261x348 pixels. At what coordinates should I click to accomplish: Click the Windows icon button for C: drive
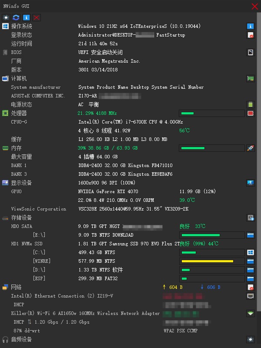[x=250, y=252]
